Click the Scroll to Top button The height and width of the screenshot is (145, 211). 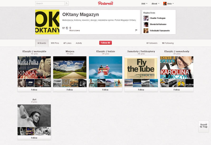pos(203,126)
